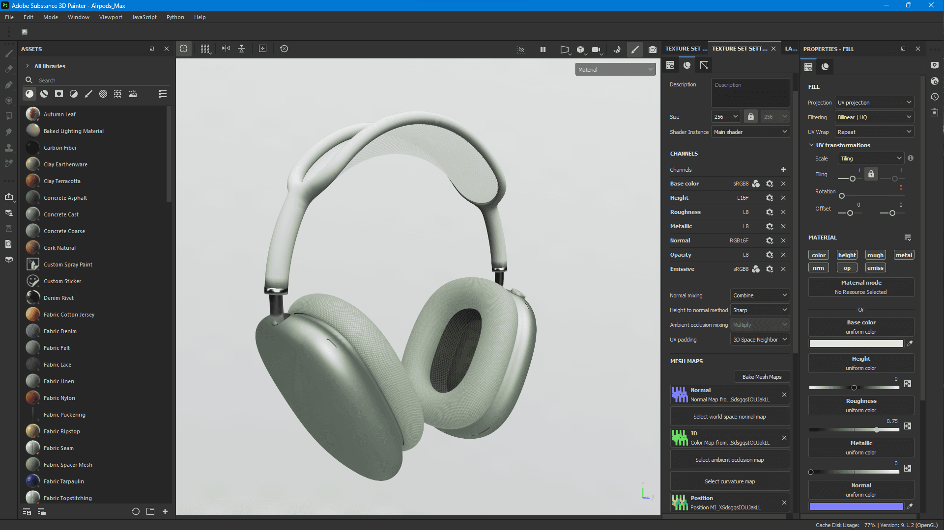This screenshot has width=944, height=530.
Task: Click Select world space normal map button
Action: (729, 416)
